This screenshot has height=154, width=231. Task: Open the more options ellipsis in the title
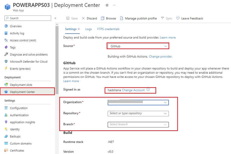click(x=114, y=5)
